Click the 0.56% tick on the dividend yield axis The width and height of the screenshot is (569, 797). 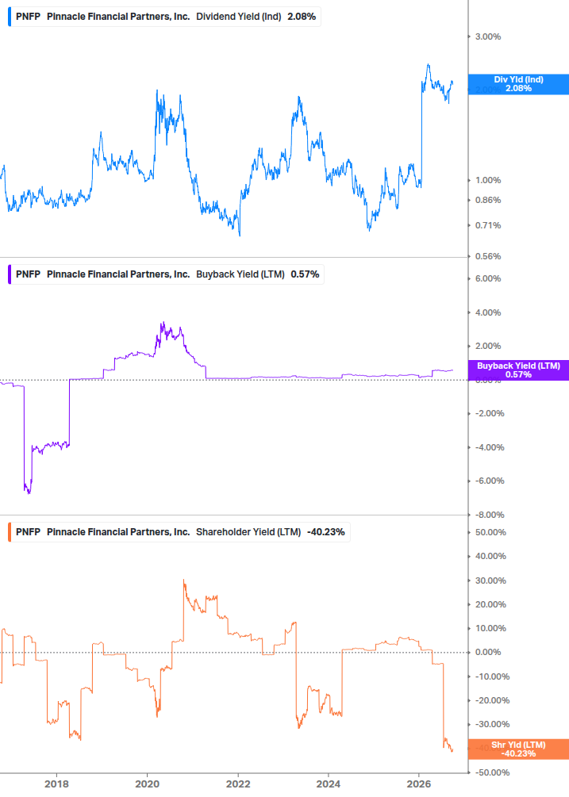coord(488,256)
